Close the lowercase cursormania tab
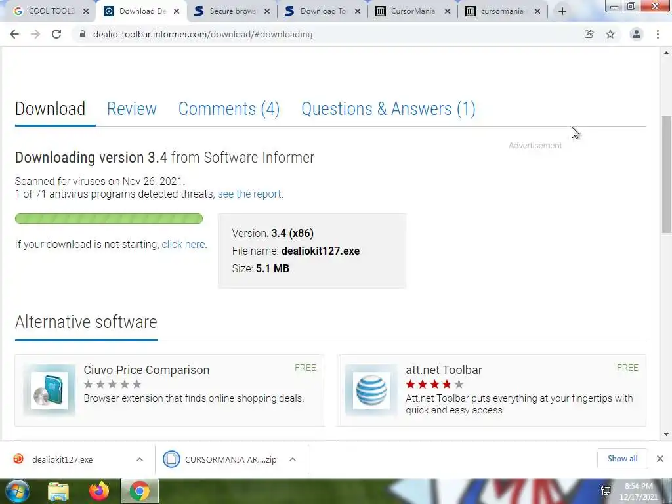 point(537,11)
